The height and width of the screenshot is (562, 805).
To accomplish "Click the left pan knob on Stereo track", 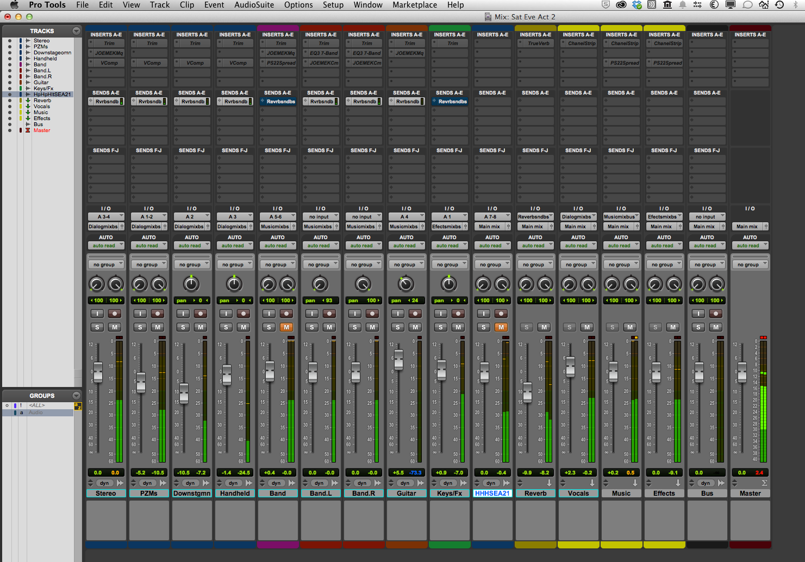I will (96, 284).
